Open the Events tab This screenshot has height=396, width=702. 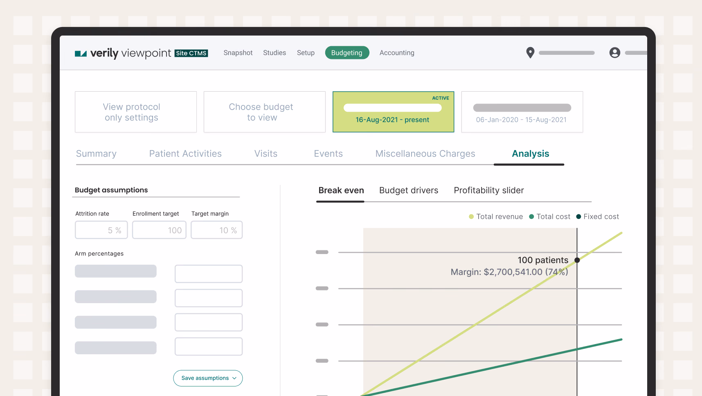(328, 154)
